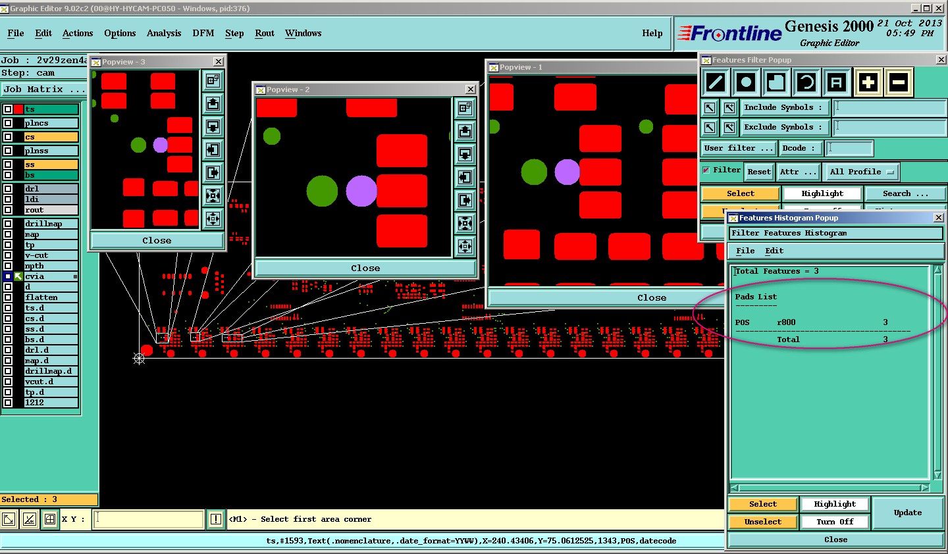Screen dimensions: 948x554
Task: Click add-symbol arrow-plus beside Include Symbols
Action: click(729, 107)
